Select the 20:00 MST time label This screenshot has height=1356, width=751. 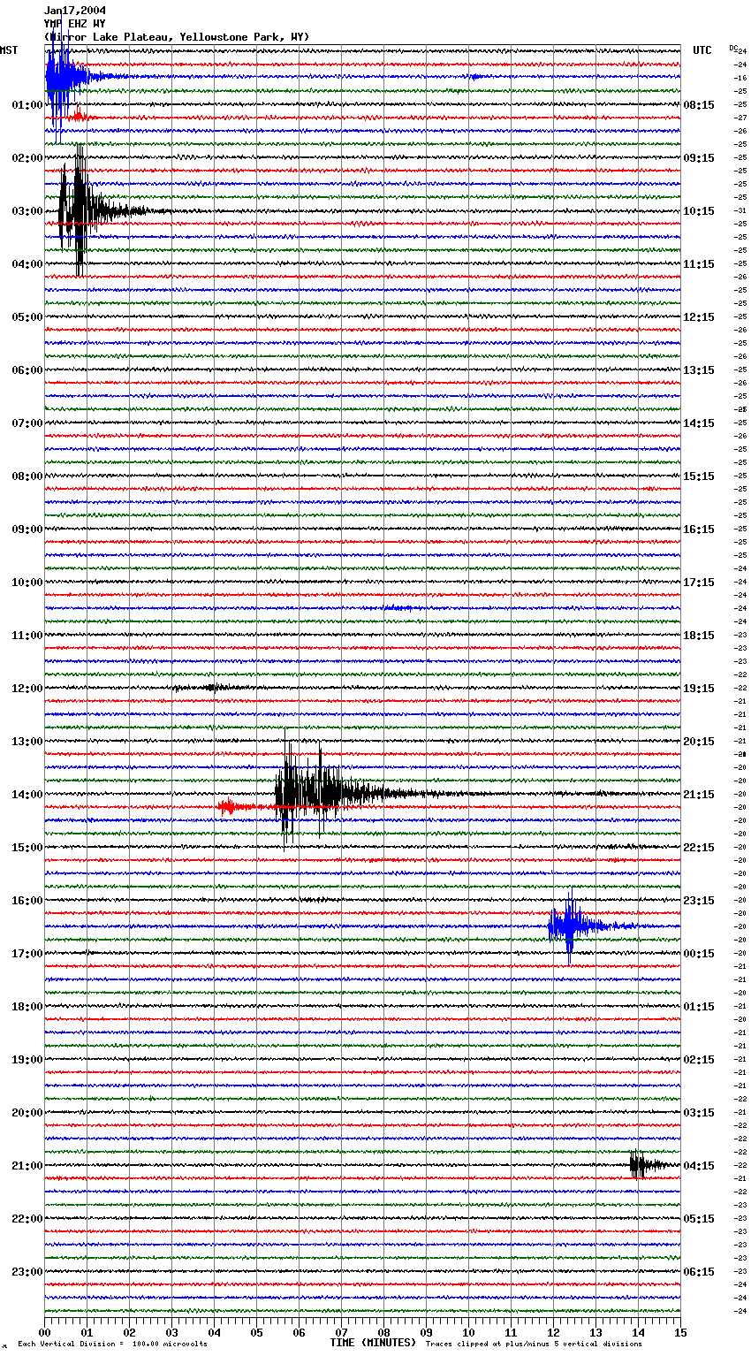[x=27, y=1113]
